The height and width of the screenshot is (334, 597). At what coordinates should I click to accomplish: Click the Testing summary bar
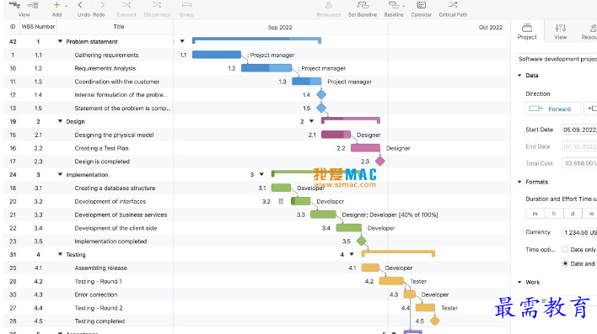pyautogui.click(x=398, y=252)
